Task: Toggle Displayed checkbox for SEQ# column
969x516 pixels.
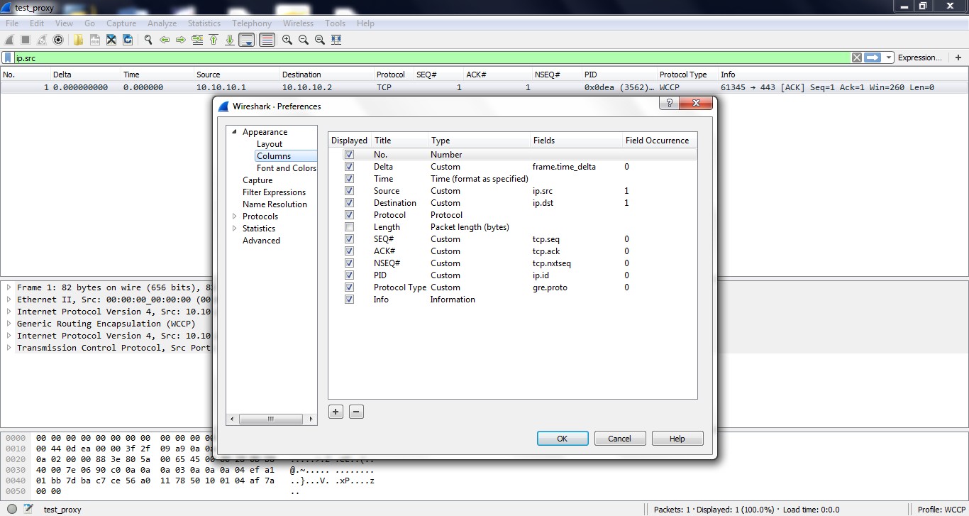Action: (x=349, y=239)
